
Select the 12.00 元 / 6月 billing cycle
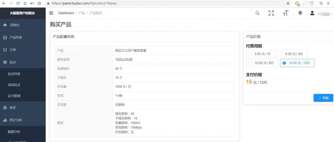point(262,63)
